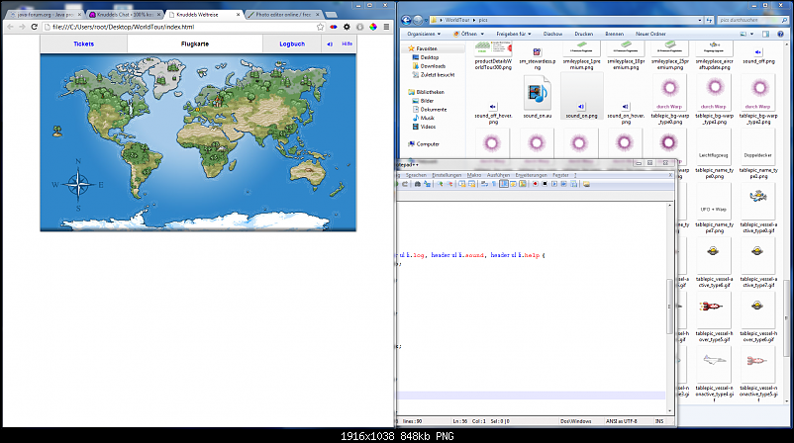Open the Makro menu in Notepad++
Viewport: 794px width, 443px height.
(474, 175)
